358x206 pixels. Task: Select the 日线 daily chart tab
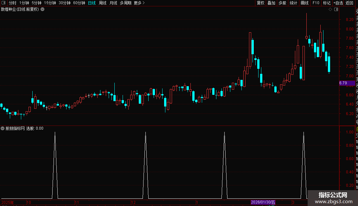[92, 3]
